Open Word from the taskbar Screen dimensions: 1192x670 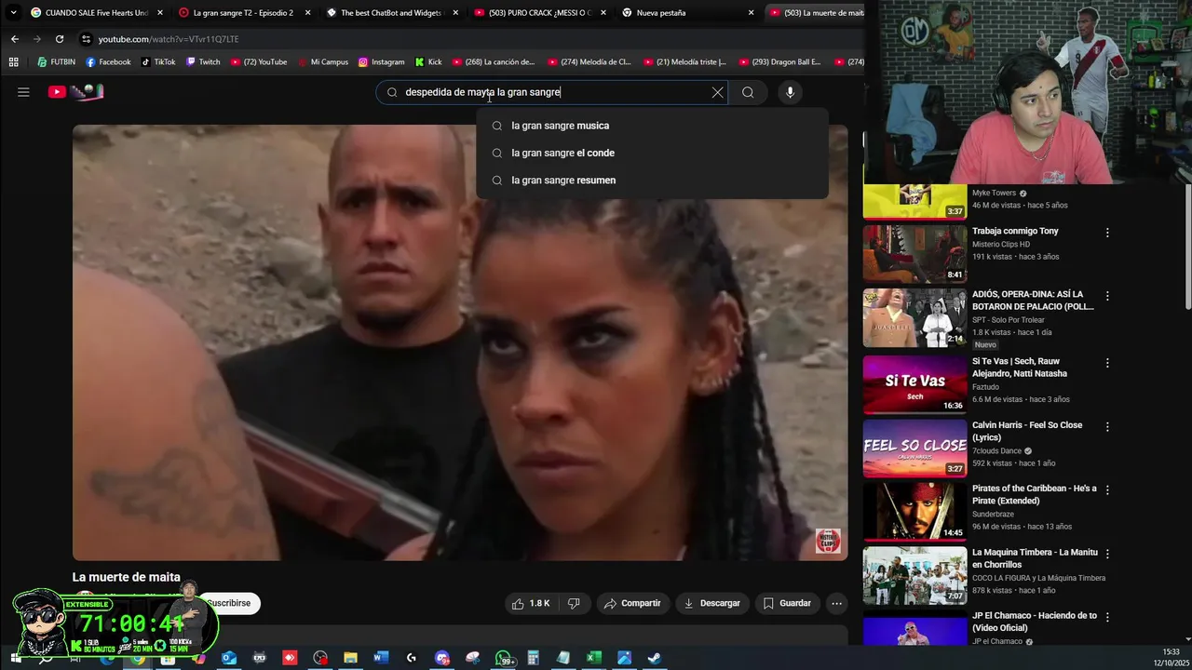[x=380, y=658]
